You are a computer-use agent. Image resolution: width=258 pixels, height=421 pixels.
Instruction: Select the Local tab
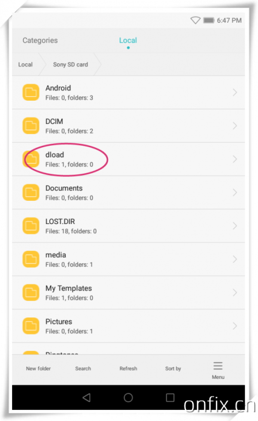click(128, 40)
